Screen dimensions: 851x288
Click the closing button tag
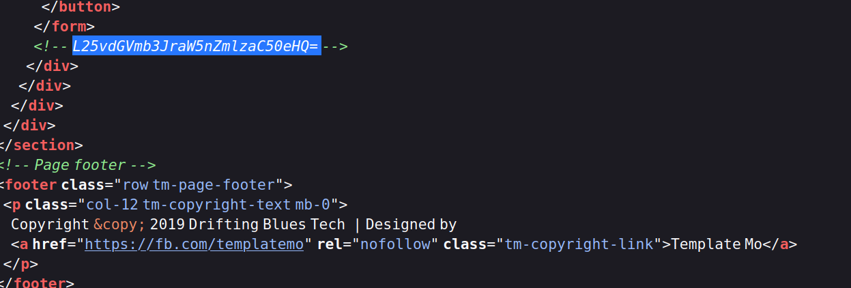pos(81,7)
